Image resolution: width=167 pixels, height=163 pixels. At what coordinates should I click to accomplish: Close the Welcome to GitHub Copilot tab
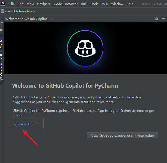52,19
